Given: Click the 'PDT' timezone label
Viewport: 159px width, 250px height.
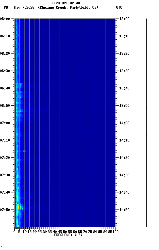Looking at the screenshot, I should tap(7, 8).
